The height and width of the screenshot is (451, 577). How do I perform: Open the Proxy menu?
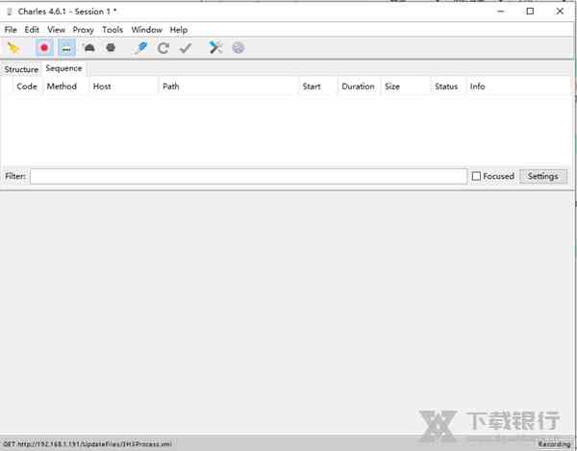[83, 30]
